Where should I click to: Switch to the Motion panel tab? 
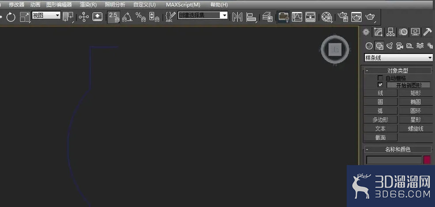click(403, 32)
